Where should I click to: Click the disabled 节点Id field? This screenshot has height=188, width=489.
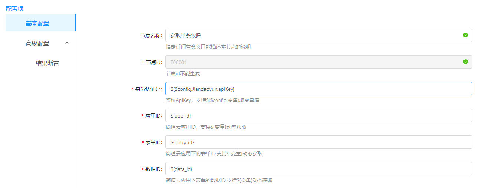pos(319,62)
